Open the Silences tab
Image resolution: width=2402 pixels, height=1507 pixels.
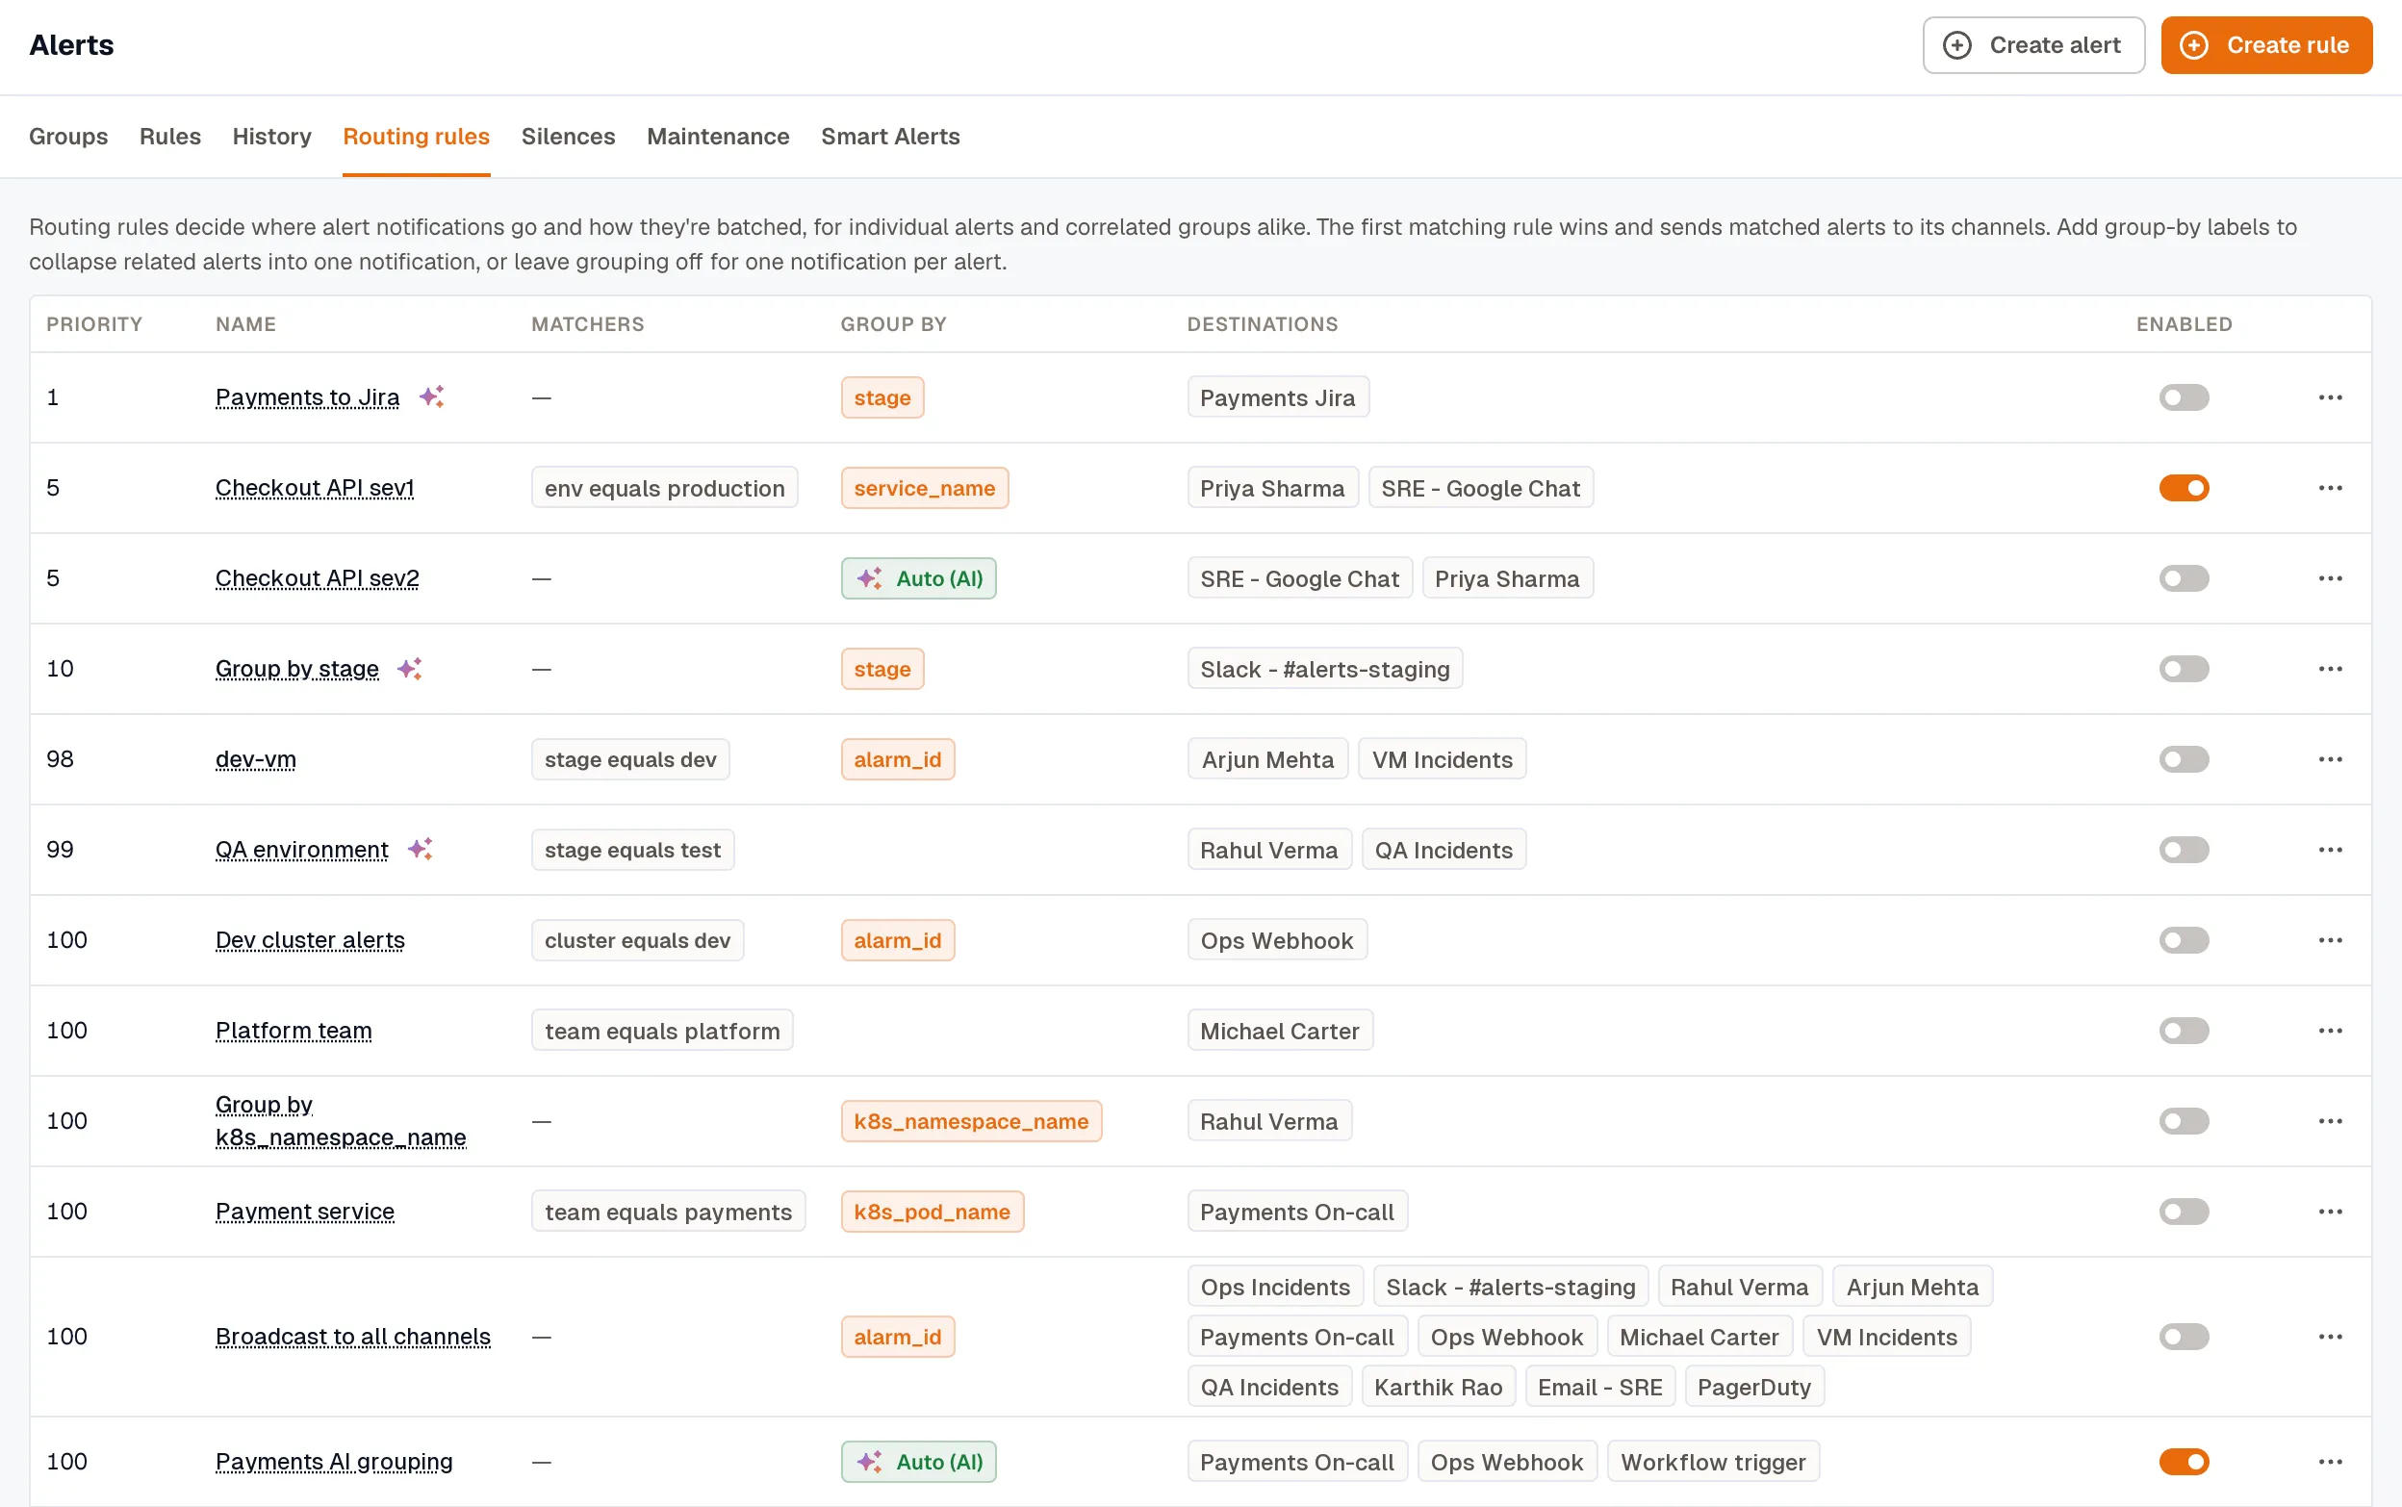[x=568, y=137]
